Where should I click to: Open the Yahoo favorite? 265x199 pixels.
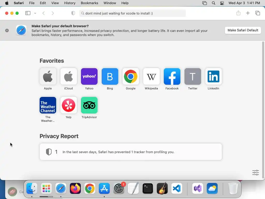click(89, 76)
